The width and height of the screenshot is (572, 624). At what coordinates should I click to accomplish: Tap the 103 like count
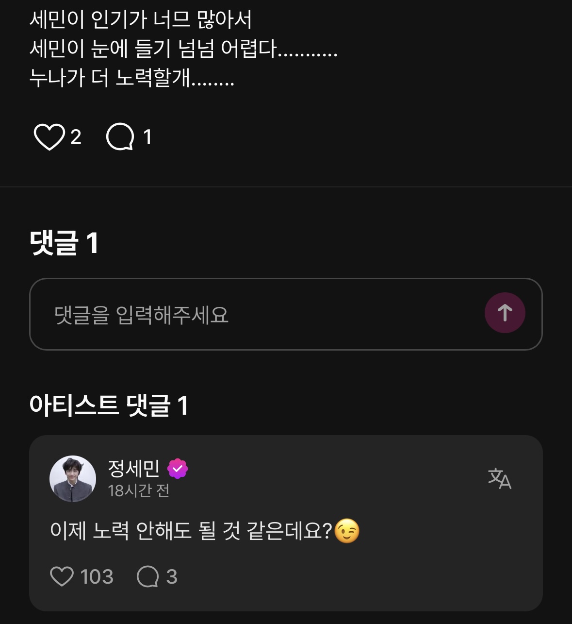click(x=97, y=577)
